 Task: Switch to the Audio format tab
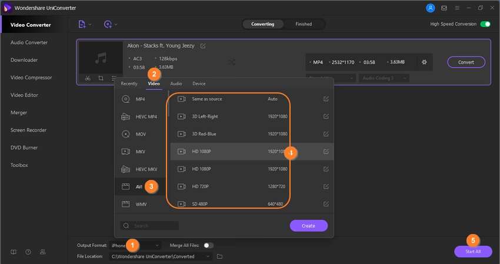176,83
